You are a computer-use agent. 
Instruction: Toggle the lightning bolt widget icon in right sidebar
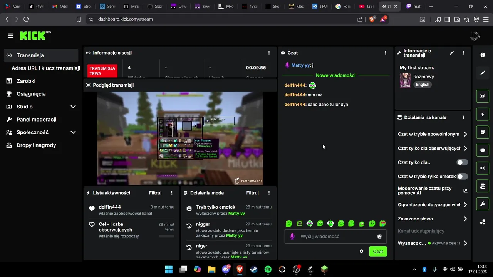(x=483, y=114)
